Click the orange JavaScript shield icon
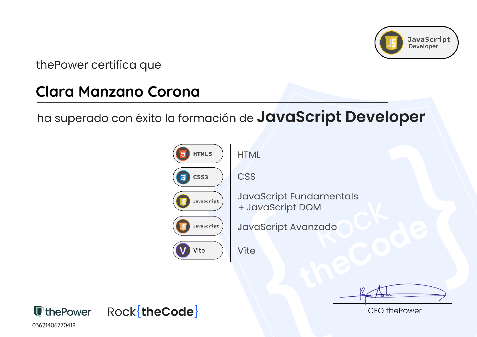Screen dimensions: 477x337 pyautogui.click(x=183, y=226)
